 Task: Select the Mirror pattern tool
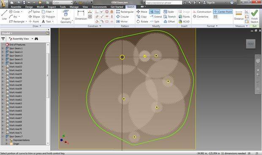pos(122,21)
